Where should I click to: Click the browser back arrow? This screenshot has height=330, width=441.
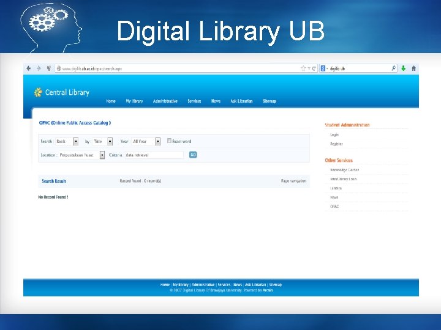[x=28, y=68]
